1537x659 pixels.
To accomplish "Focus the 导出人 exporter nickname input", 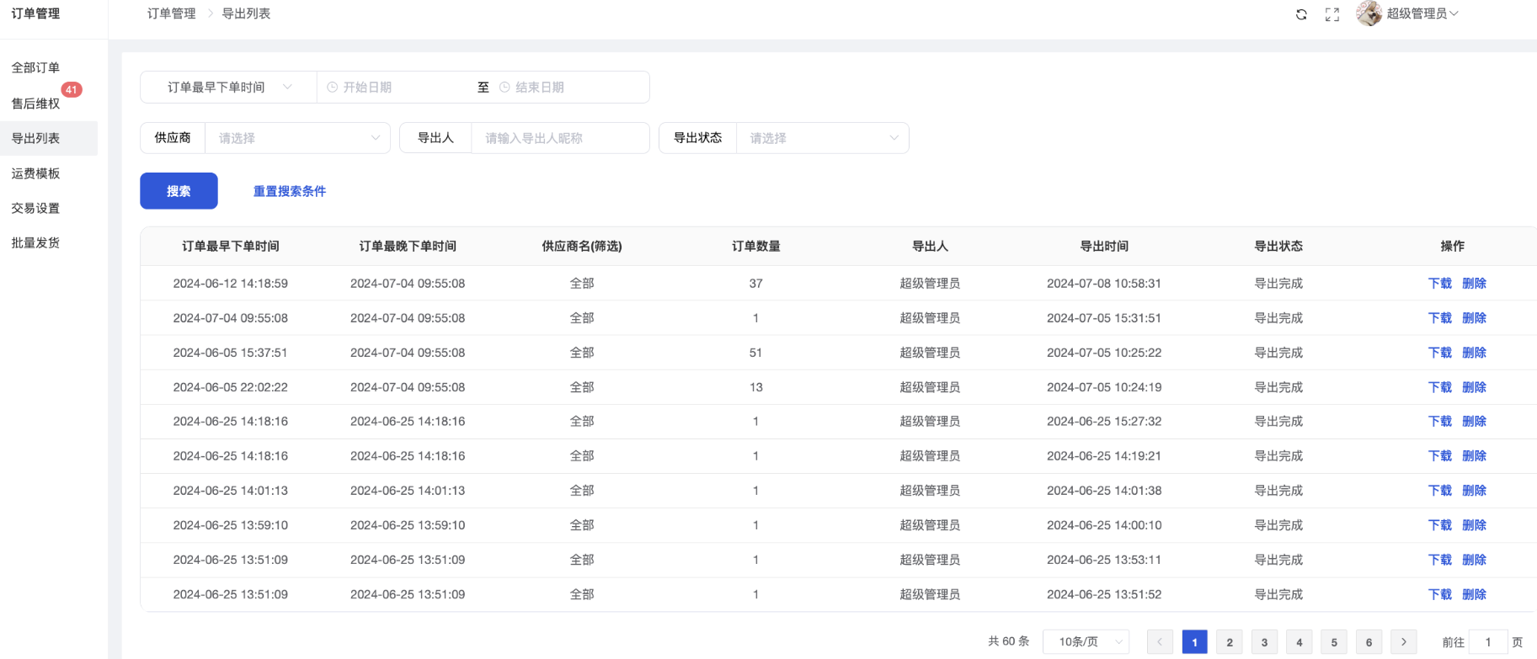I will click(x=560, y=138).
